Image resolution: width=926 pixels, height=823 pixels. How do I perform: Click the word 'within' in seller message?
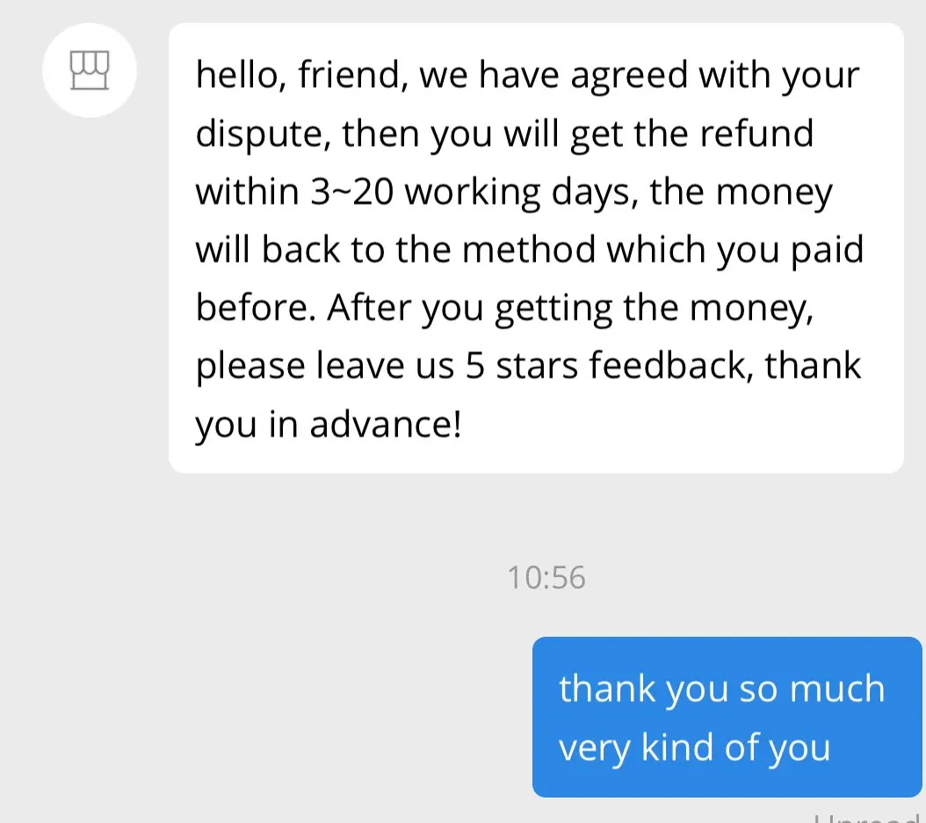click(248, 191)
